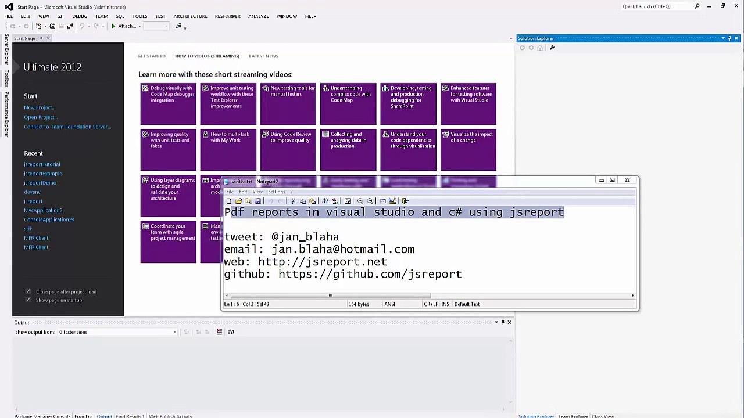Click the New Project toolbar icon

click(38, 26)
